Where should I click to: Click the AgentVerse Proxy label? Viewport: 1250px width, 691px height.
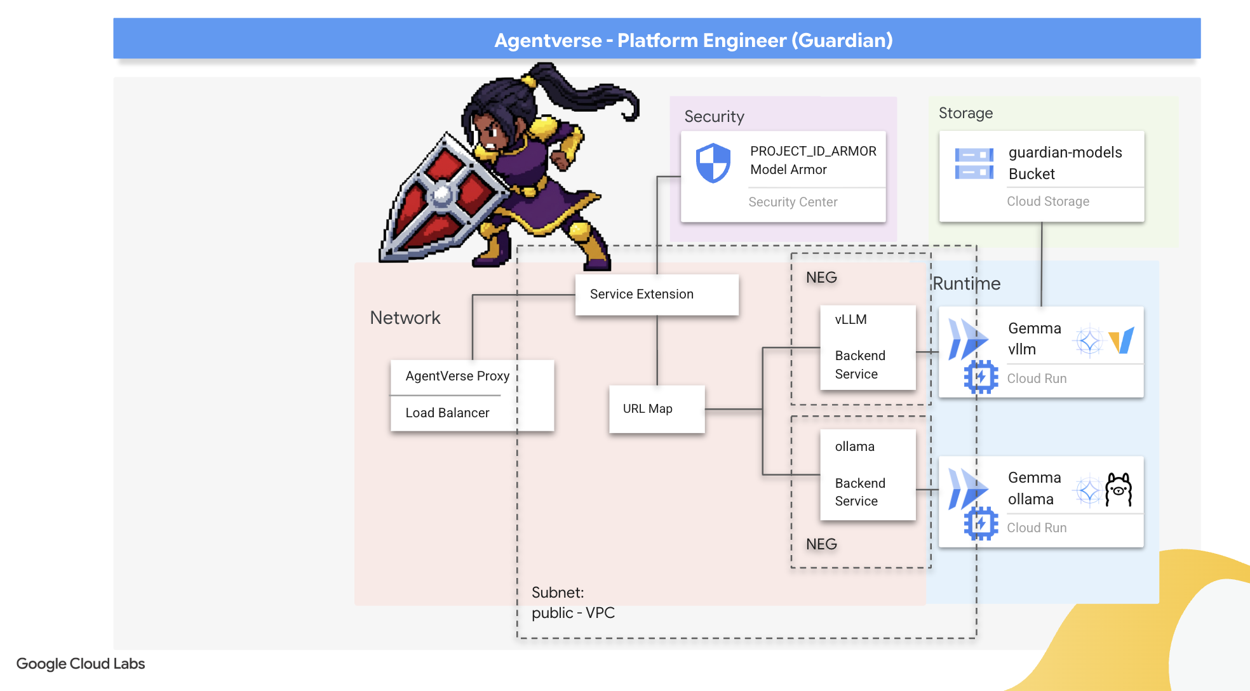tap(457, 376)
